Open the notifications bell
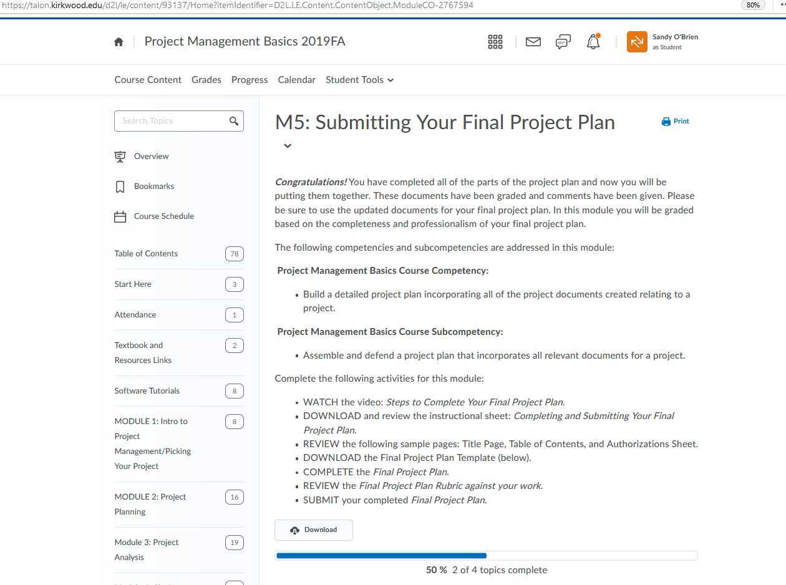786x585 pixels. tap(592, 42)
